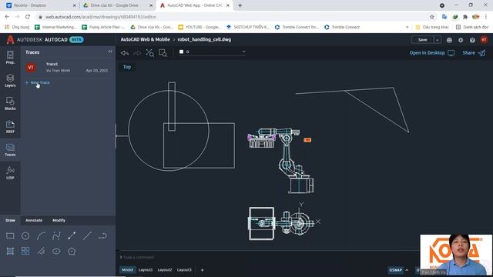Switch to the Modify tab
This screenshot has height=277, width=493.
(59, 221)
